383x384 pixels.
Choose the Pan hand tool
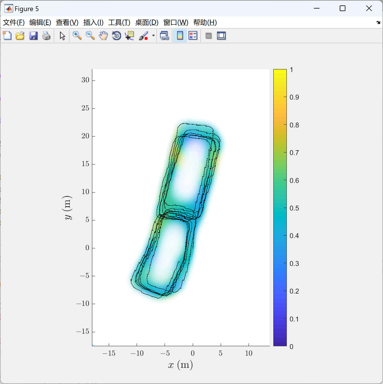click(103, 36)
